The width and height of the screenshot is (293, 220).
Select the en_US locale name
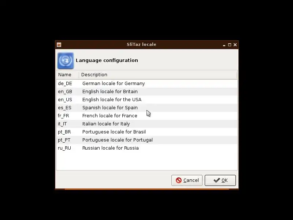click(65, 99)
